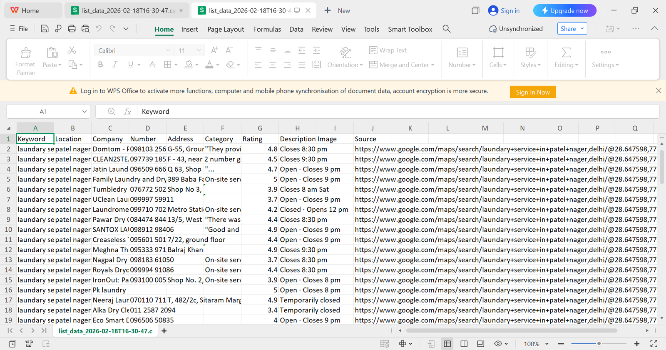
Task: Switch to the Formulas ribbon tab
Action: tap(267, 29)
